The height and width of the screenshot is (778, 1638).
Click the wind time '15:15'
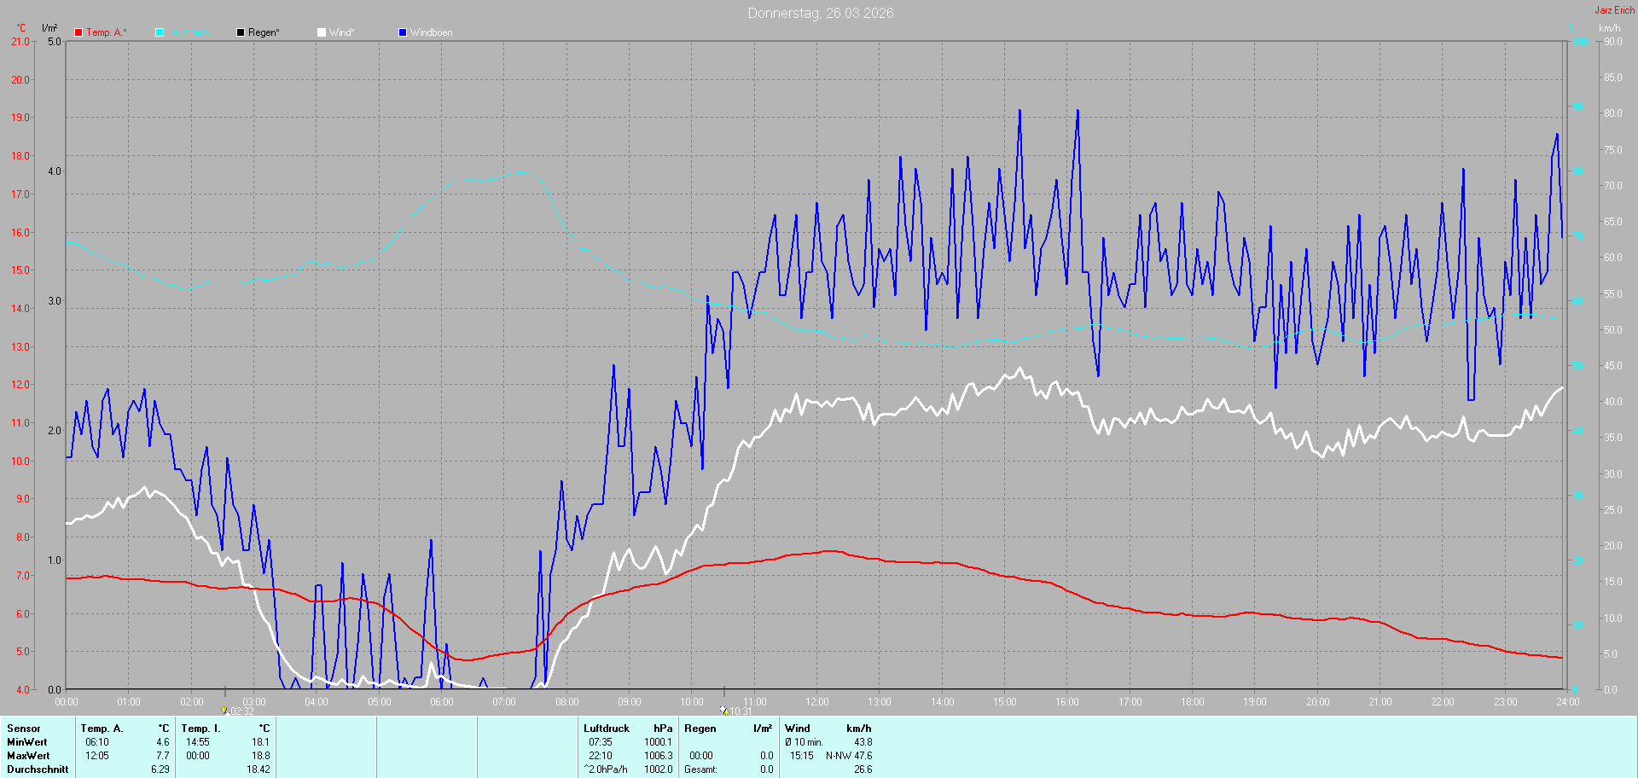pyautogui.click(x=802, y=756)
